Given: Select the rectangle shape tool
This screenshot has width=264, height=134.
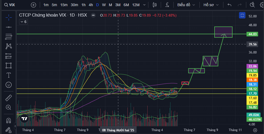Looking at the screenshot, I should pos(9,66).
